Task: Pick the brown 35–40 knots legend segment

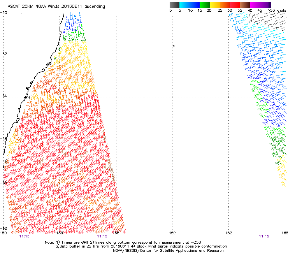Action: [245, 5]
